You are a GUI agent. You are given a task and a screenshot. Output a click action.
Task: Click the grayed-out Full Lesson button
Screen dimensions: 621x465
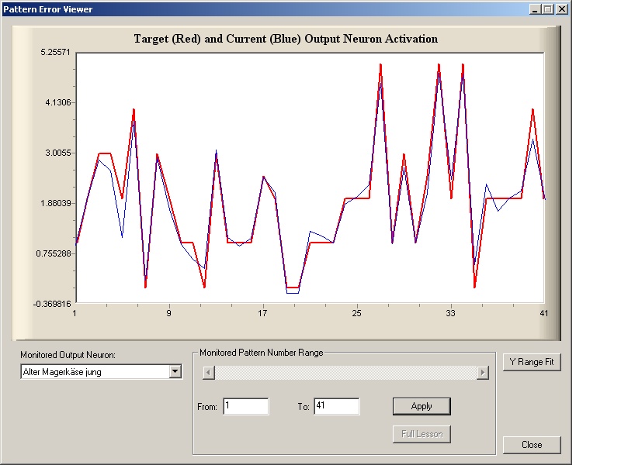click(x=422, y=434)
